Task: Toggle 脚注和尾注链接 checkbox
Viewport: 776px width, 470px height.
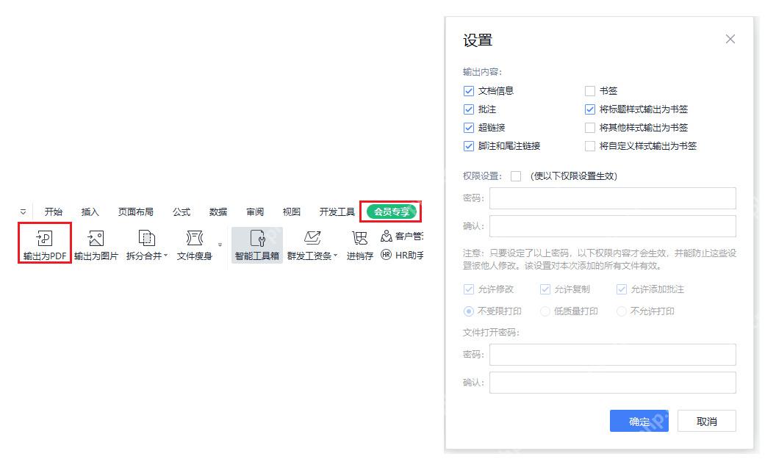Action: point(469,146)
